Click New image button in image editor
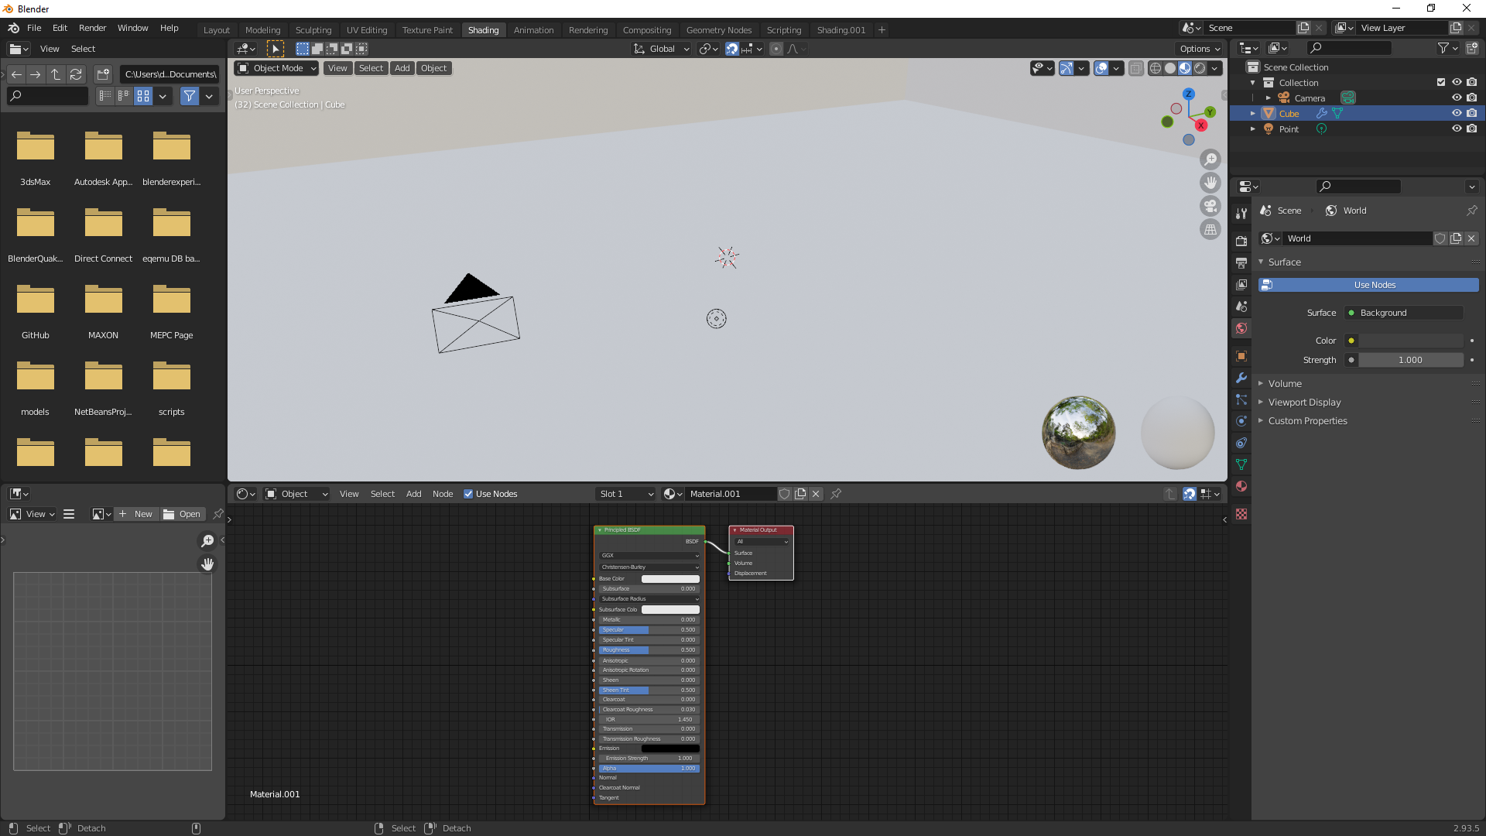This screenshot has width=1486, height=836. click(x=136, y=514)
